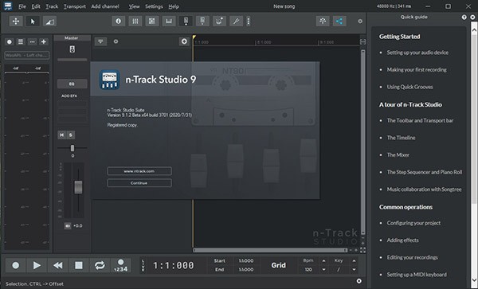Viewport: 478px width, 289px height.
Task: Click the Continue button
Action: (x=139, y=183)
